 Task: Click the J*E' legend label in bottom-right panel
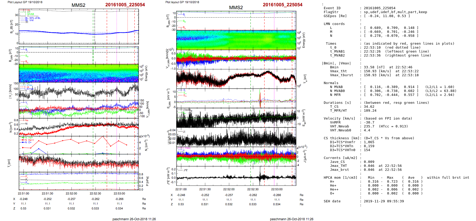(185, 170)
